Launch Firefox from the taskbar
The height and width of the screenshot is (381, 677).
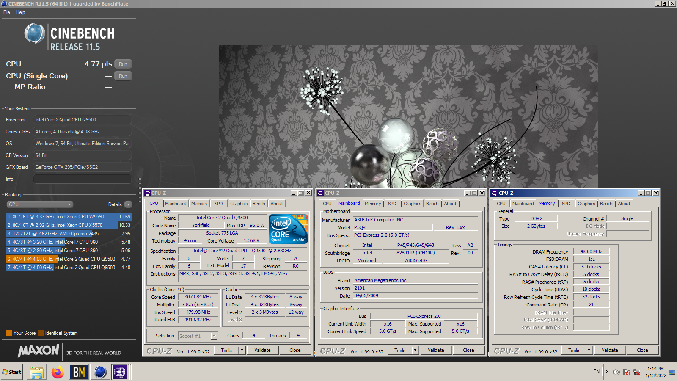[58, 372]
